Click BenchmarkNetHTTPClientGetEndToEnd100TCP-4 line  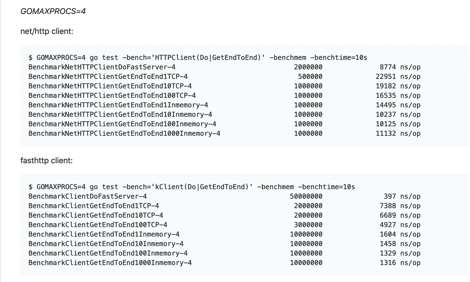click(112, 95)
